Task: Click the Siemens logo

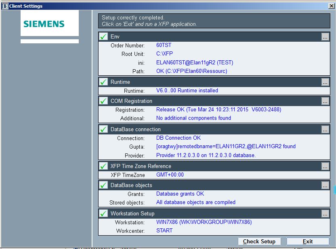Action: [44, 24]
